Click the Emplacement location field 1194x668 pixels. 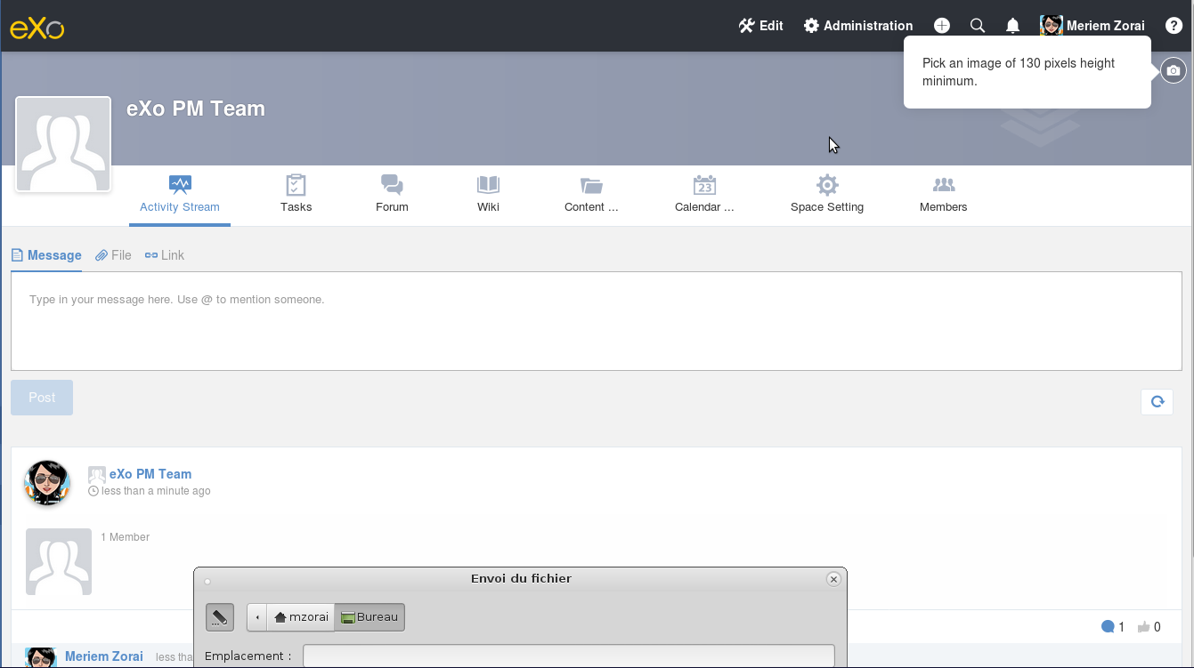pos(569,656)
